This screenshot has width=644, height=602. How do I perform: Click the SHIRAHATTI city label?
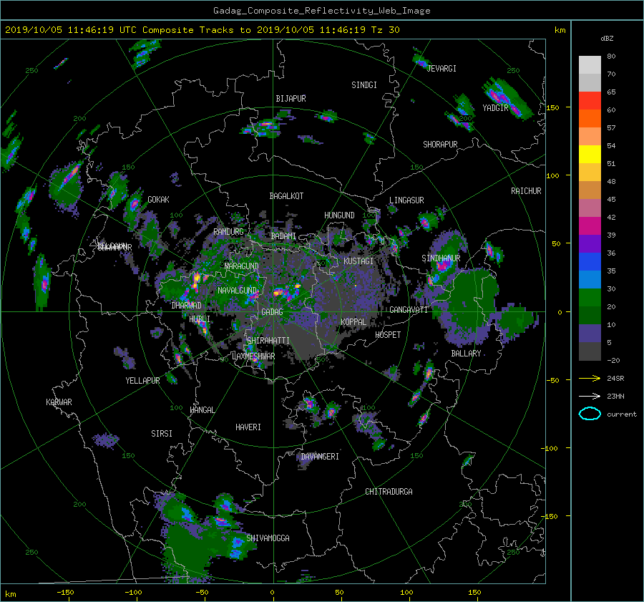(x=268, y=341)
